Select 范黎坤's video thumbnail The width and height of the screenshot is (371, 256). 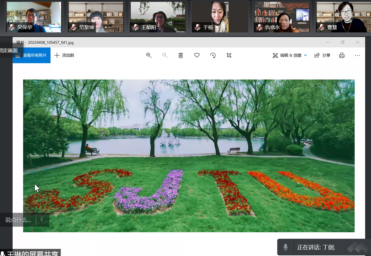pos(96,17)
